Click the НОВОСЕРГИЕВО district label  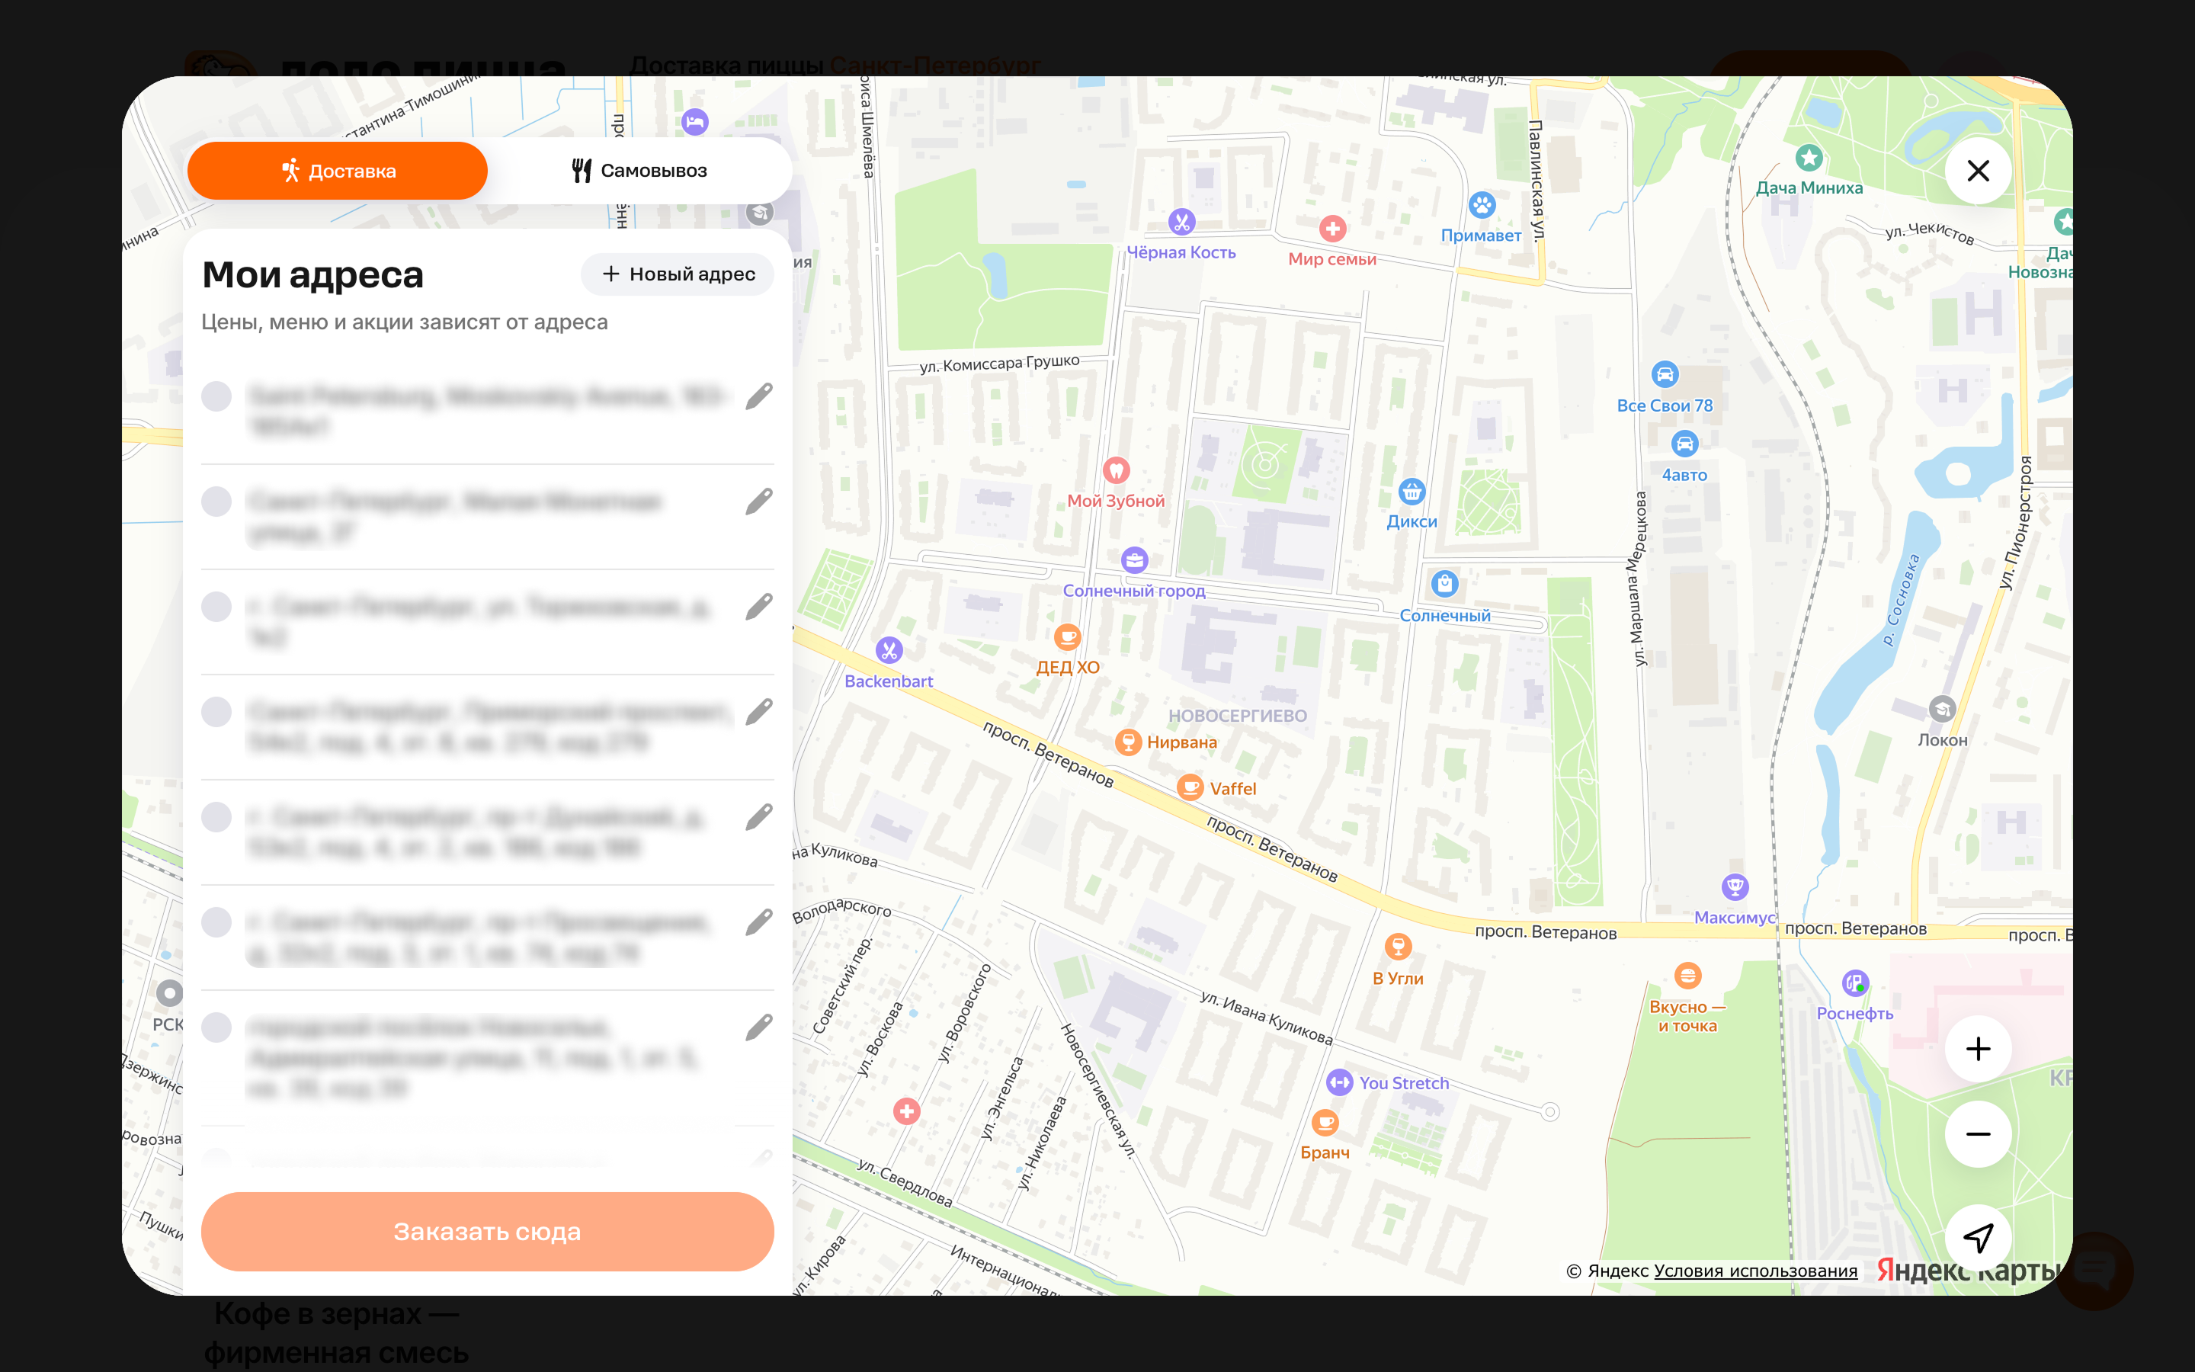point(1237,716)
